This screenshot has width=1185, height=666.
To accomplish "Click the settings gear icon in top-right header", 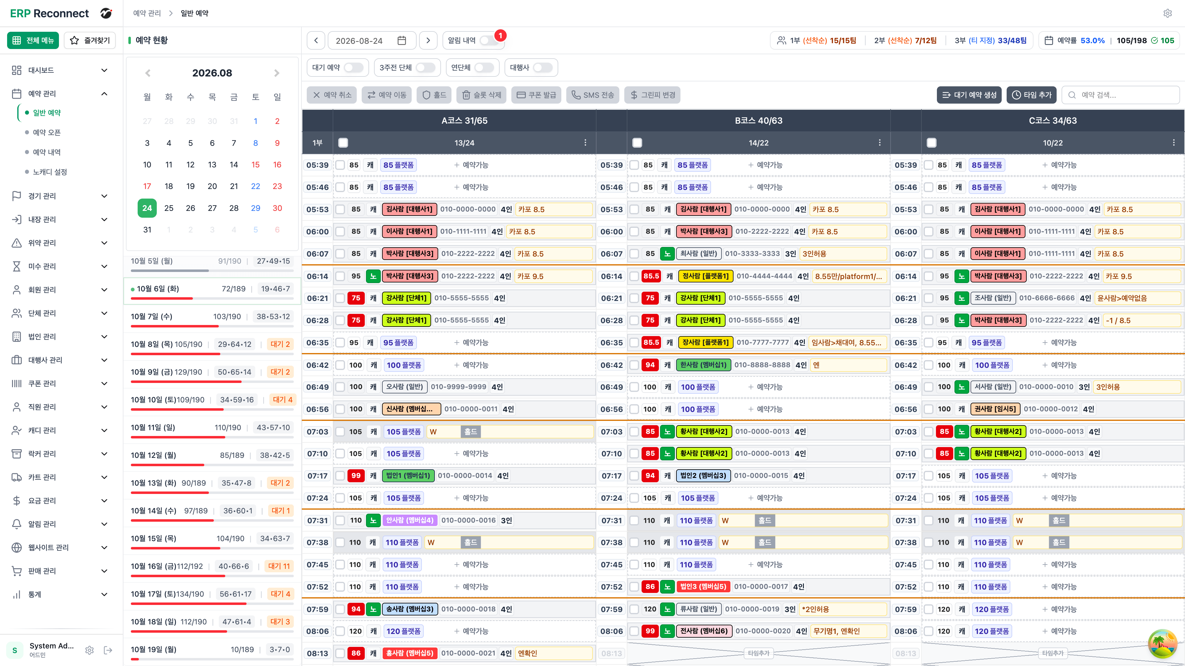I will click(1167, 13).
